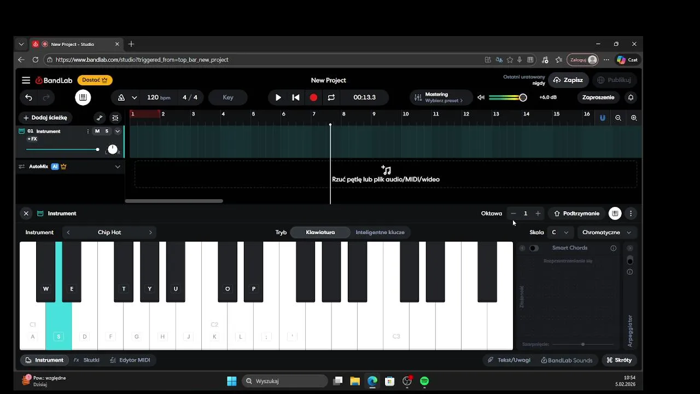Open BandLab Sounds library
Viewport: 700px width, 394px height.
pos(567,360)
